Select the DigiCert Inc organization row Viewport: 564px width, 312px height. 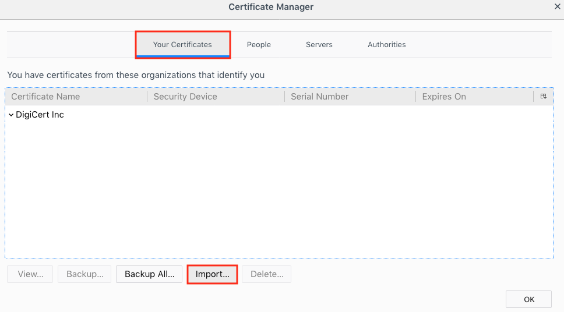point(40,115)
